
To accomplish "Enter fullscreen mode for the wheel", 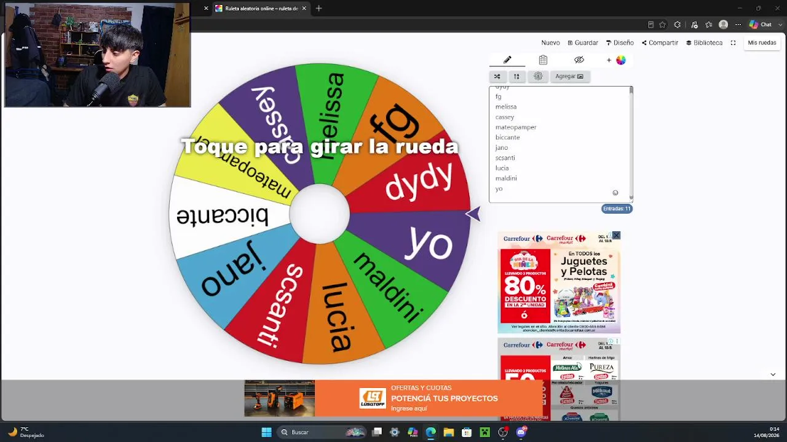I will point(733,43).
